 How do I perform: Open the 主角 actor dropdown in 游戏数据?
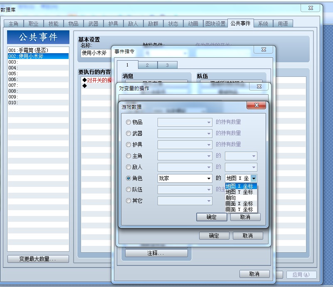point(185,156)
